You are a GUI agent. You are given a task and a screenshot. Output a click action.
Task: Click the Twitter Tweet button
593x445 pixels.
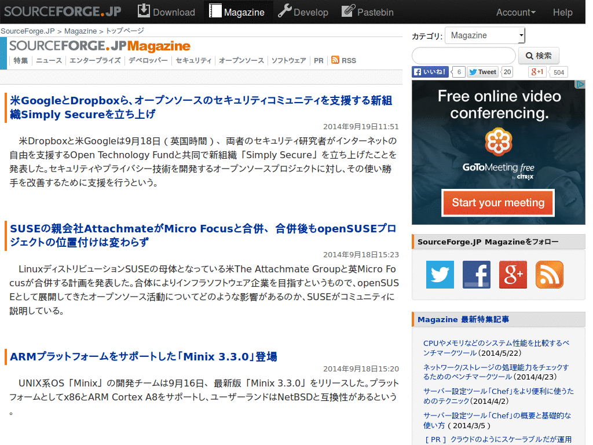pyautogui.click(x=483, y=72)
